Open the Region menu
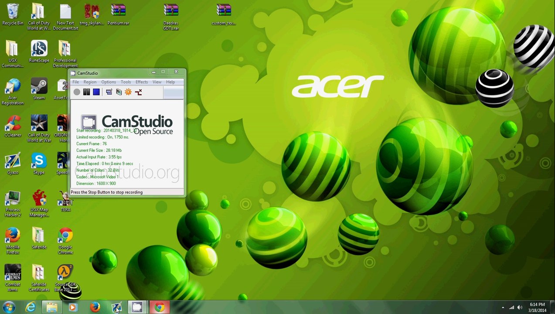Viewport: 555px width, 314px height. [90, 82]
